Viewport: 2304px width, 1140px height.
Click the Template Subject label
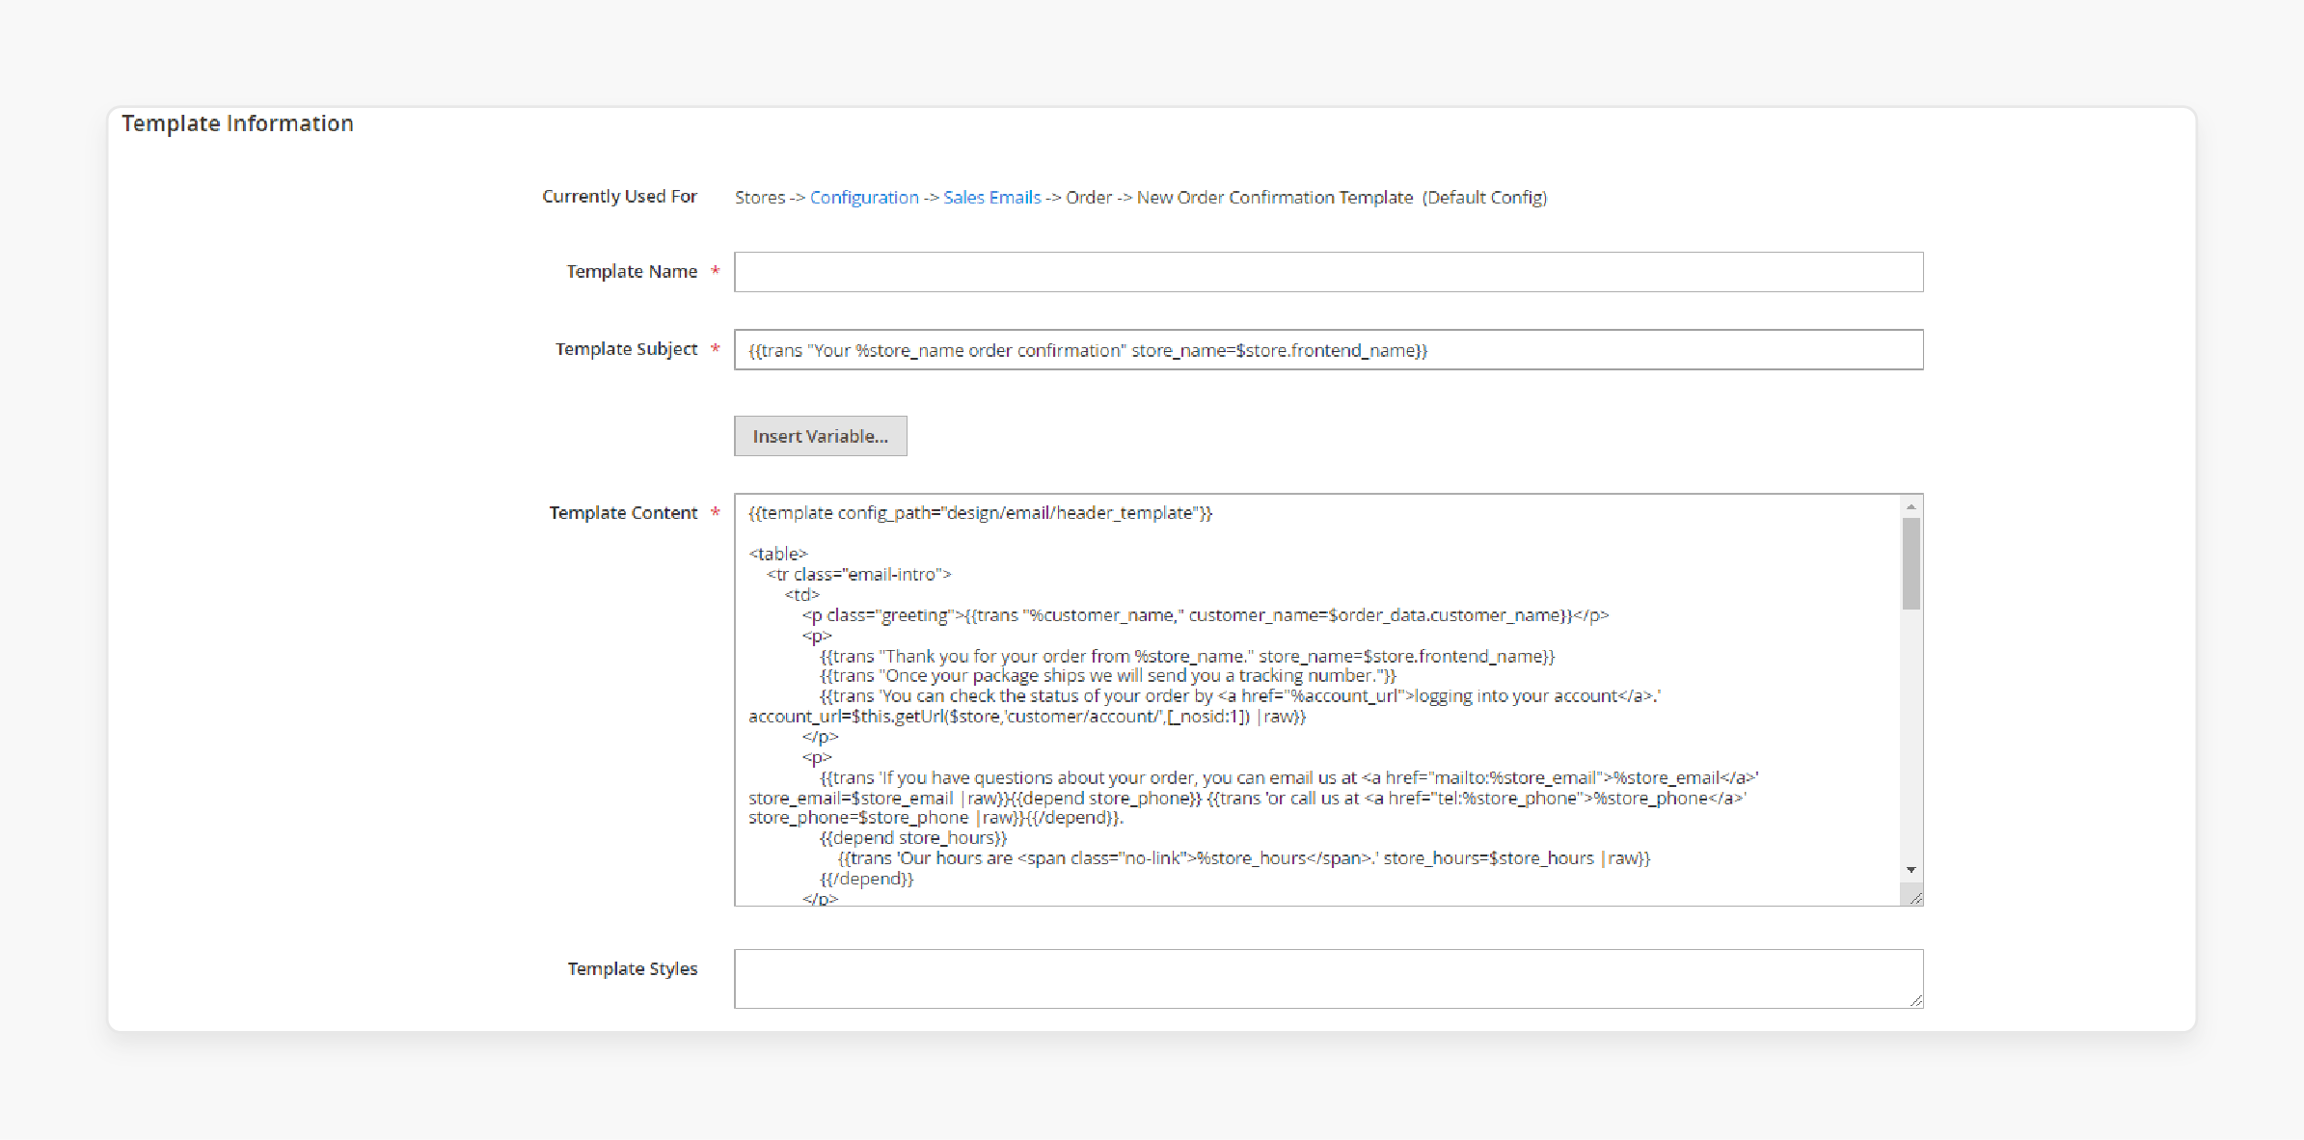[626, 348]
